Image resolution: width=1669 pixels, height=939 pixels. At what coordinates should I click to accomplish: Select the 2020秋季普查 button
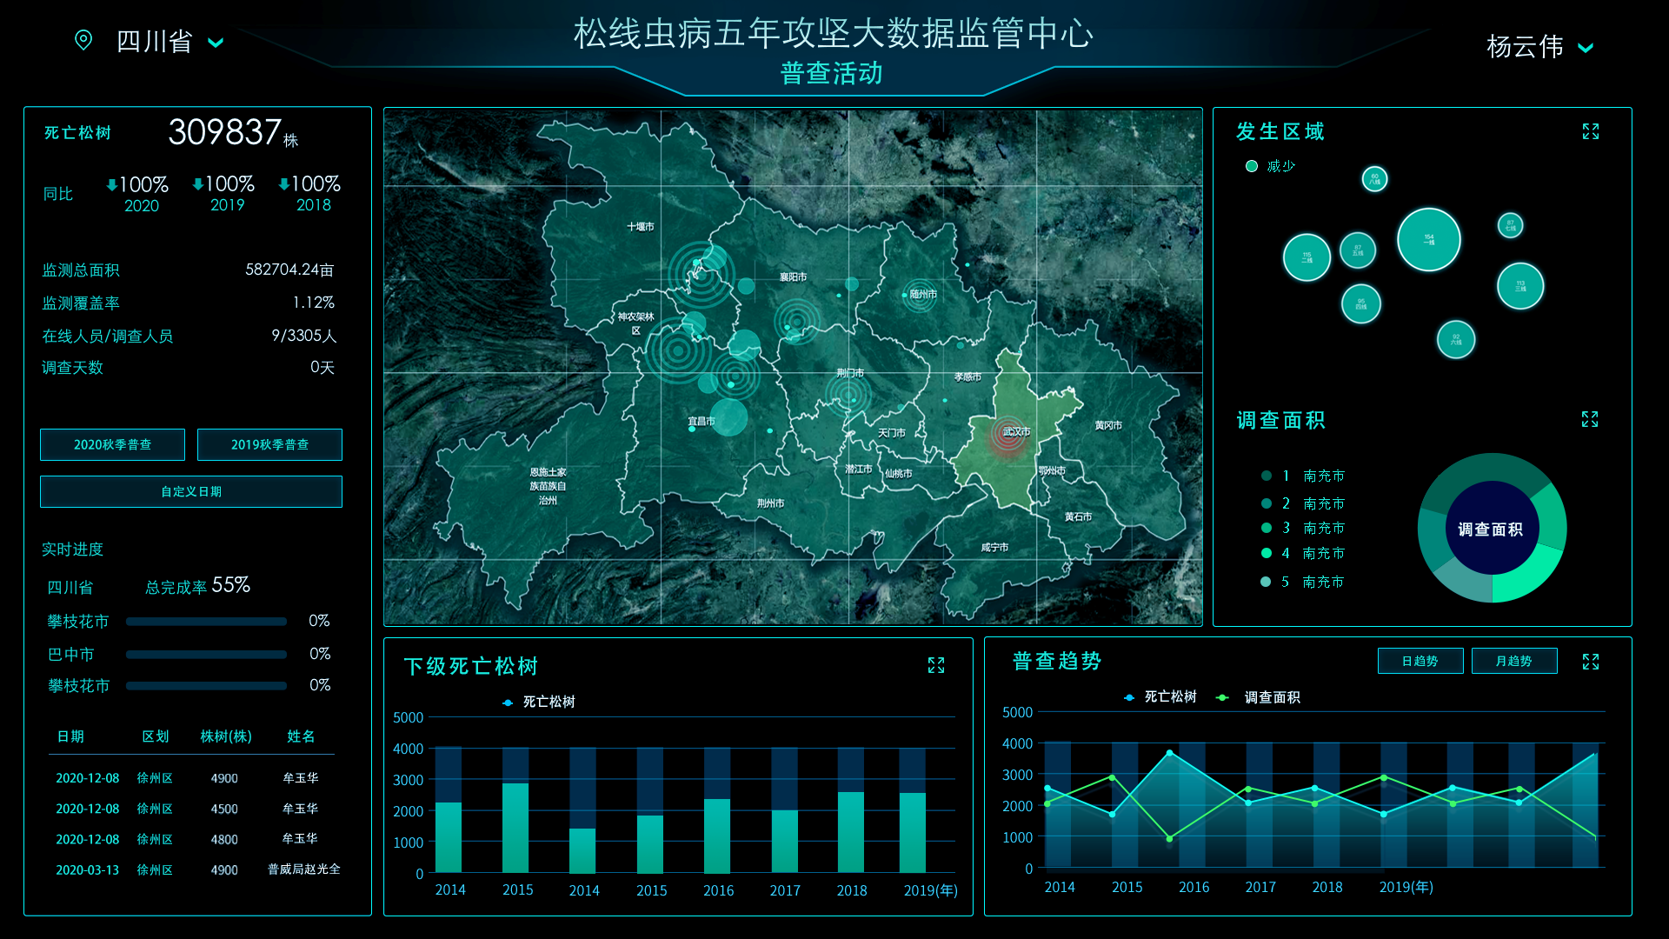pyautogui.click(x=112, y=444)
